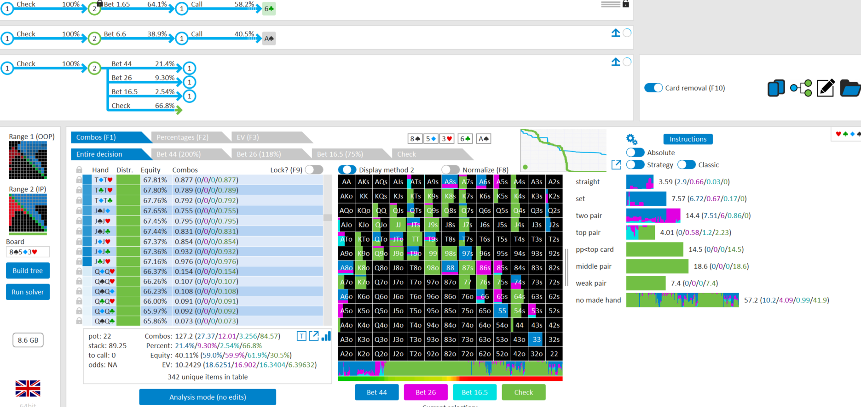Screen dimensions: 861x407
Task: Click node 1 after Bet 26 branch
Action: coord(189,82)
